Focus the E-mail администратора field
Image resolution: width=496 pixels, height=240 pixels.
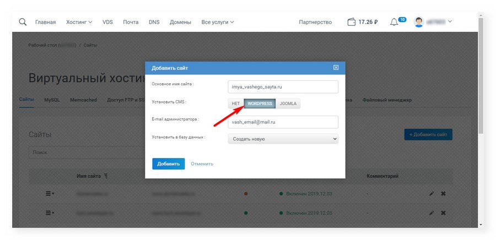(283, 122)
